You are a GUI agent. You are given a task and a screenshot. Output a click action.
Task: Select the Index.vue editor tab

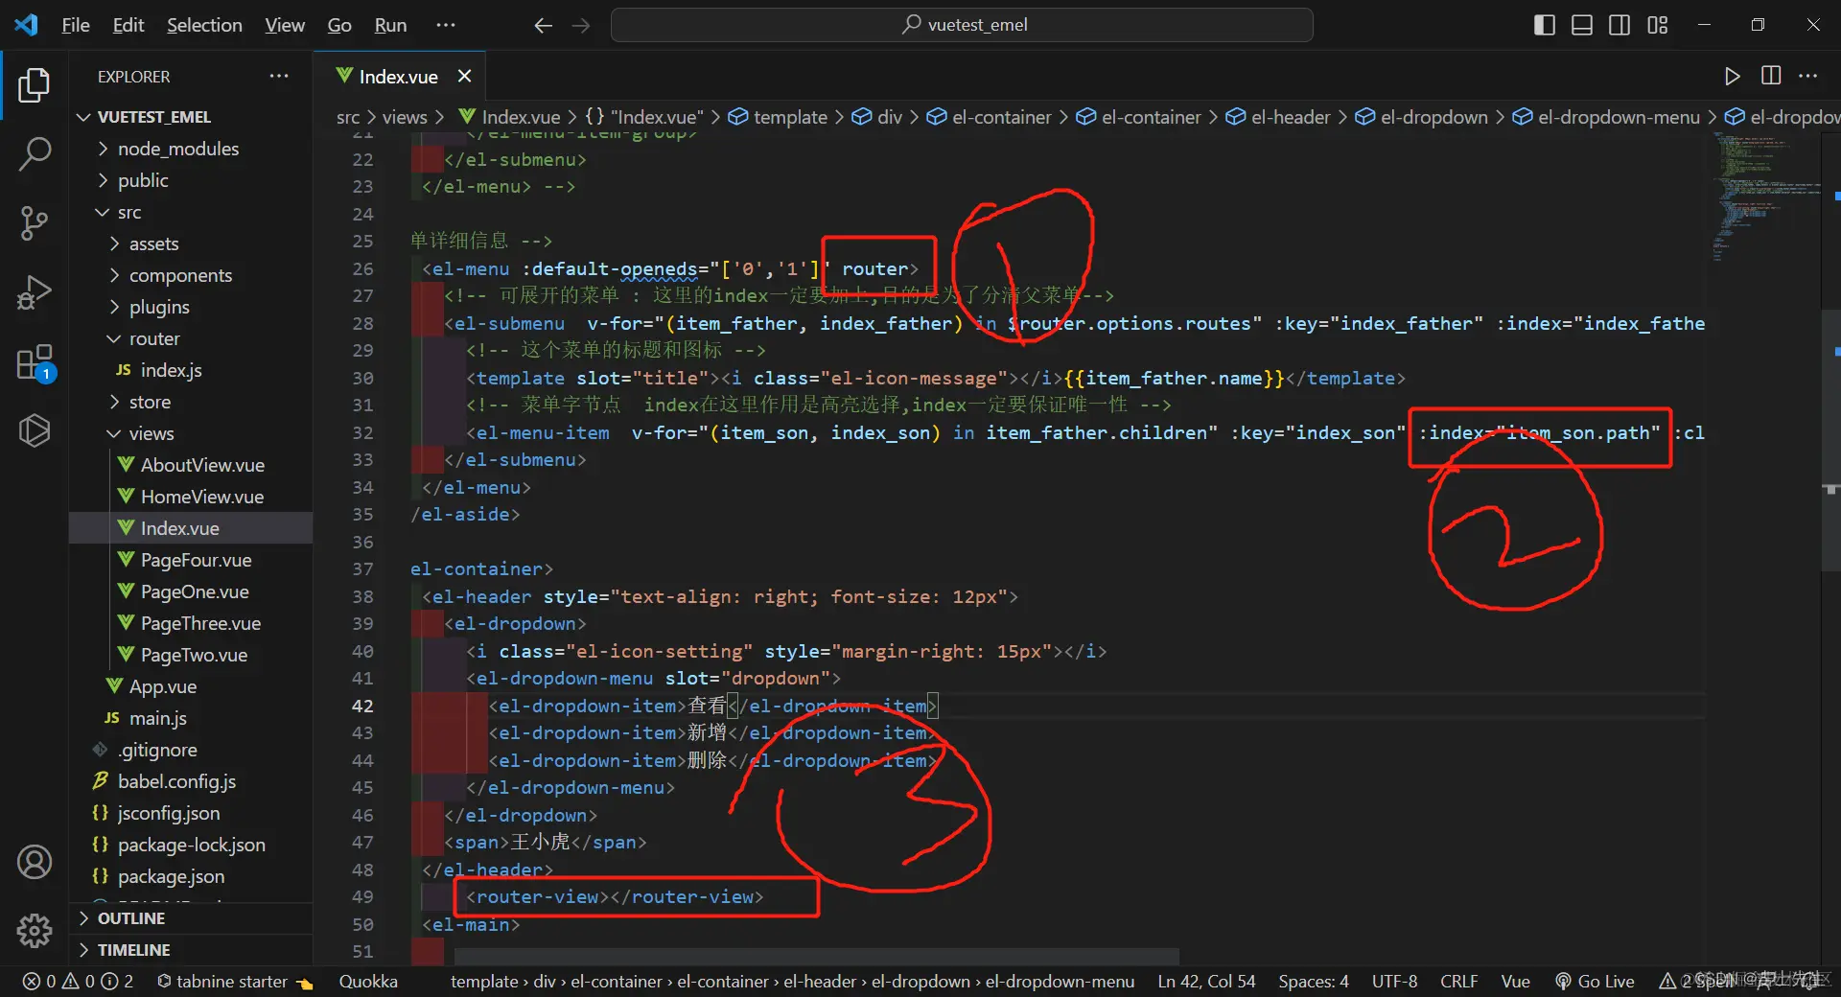coord(399,76)
